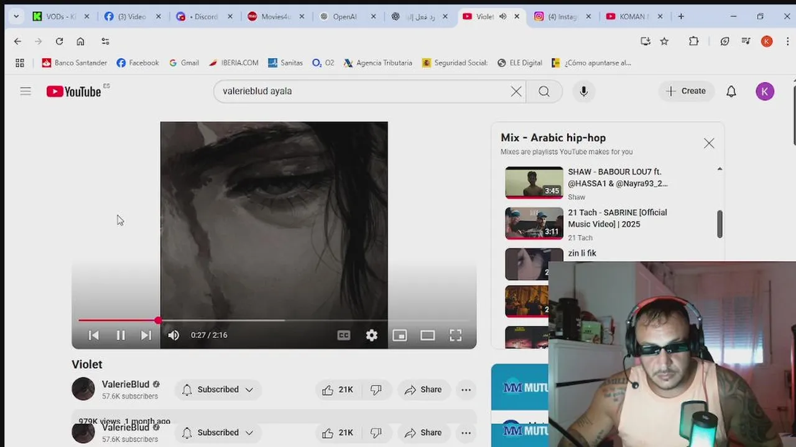Expand the Subscribed dropdown under the Violet title
The image size is (796, 447).
pyautogui.click(x=218, y=389)
